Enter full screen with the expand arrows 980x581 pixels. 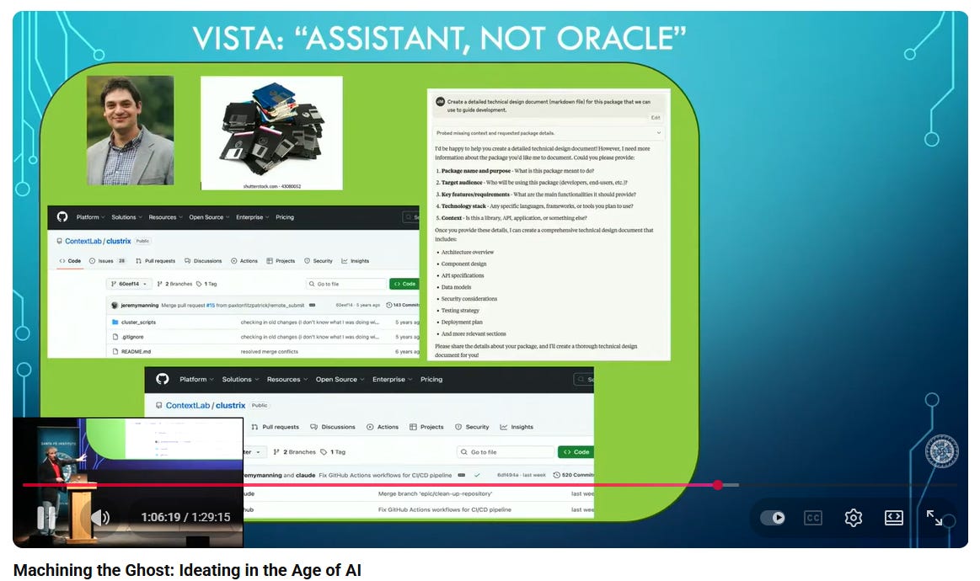pyautogui.click(x=934, y=517)
